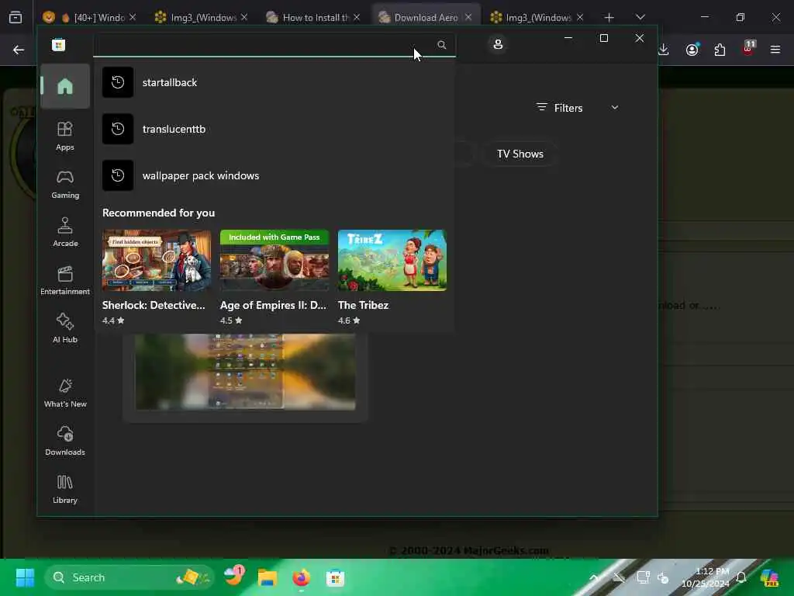
Task: Expand the Filters dropdown
Action: coord(577,108)
